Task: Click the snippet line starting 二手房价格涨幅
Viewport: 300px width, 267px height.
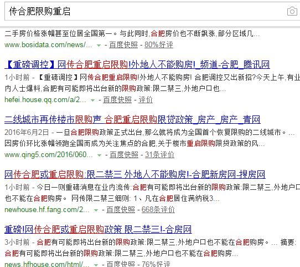Action: pos(132,34)
